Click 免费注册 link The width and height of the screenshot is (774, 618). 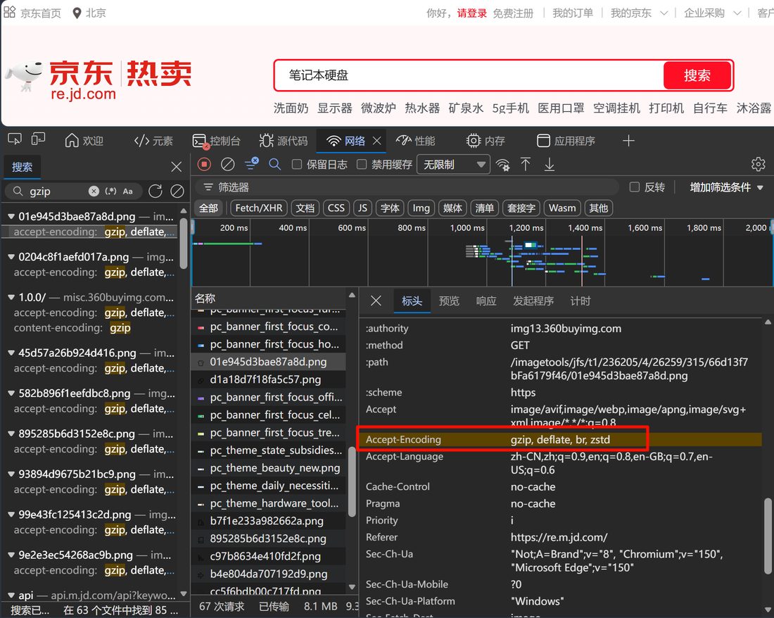coord(513,13)
